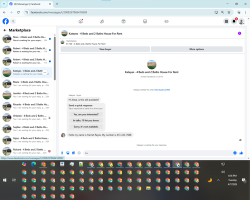Screen dimensions: 250x200
Task: Open File Explorer folder icon on taskbar
Action: click(x=148, y=188)
